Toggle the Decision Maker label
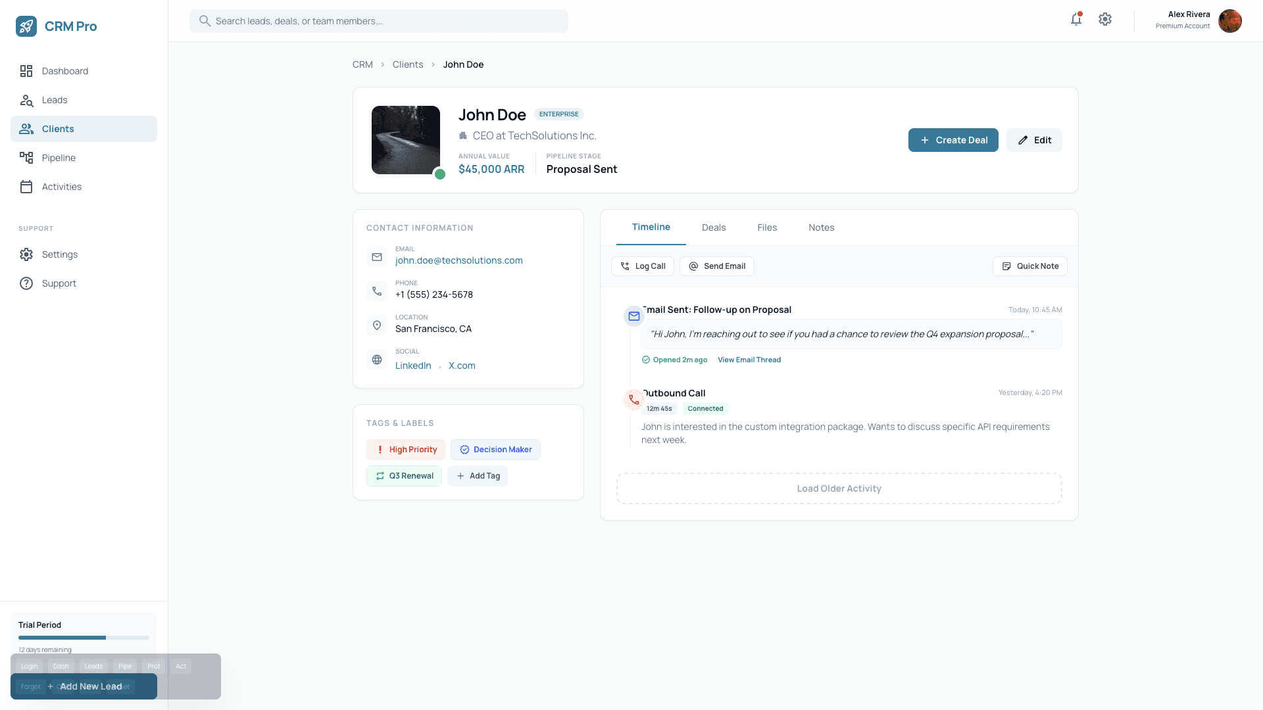 [x=495, y=449]
